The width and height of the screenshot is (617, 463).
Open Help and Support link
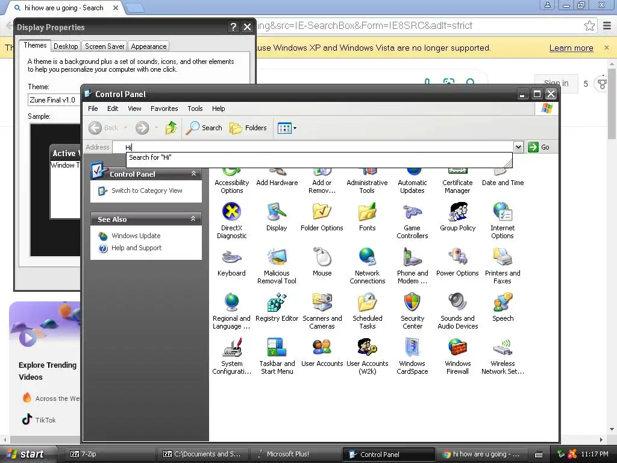point(136,248)
